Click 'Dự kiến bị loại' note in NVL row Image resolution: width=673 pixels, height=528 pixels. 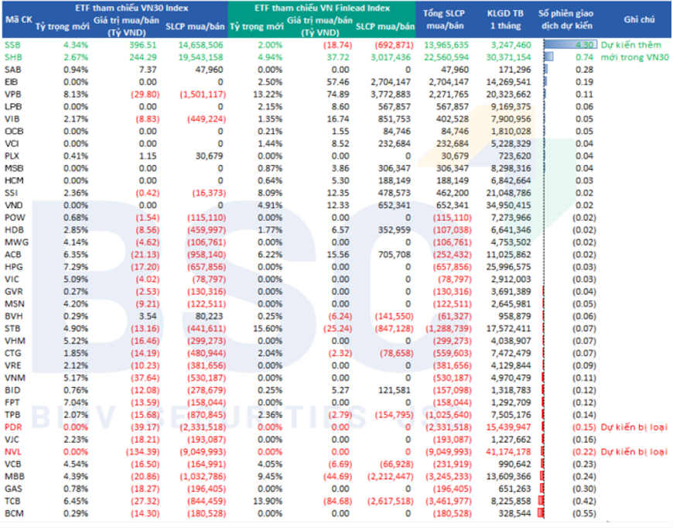point(634,452)
